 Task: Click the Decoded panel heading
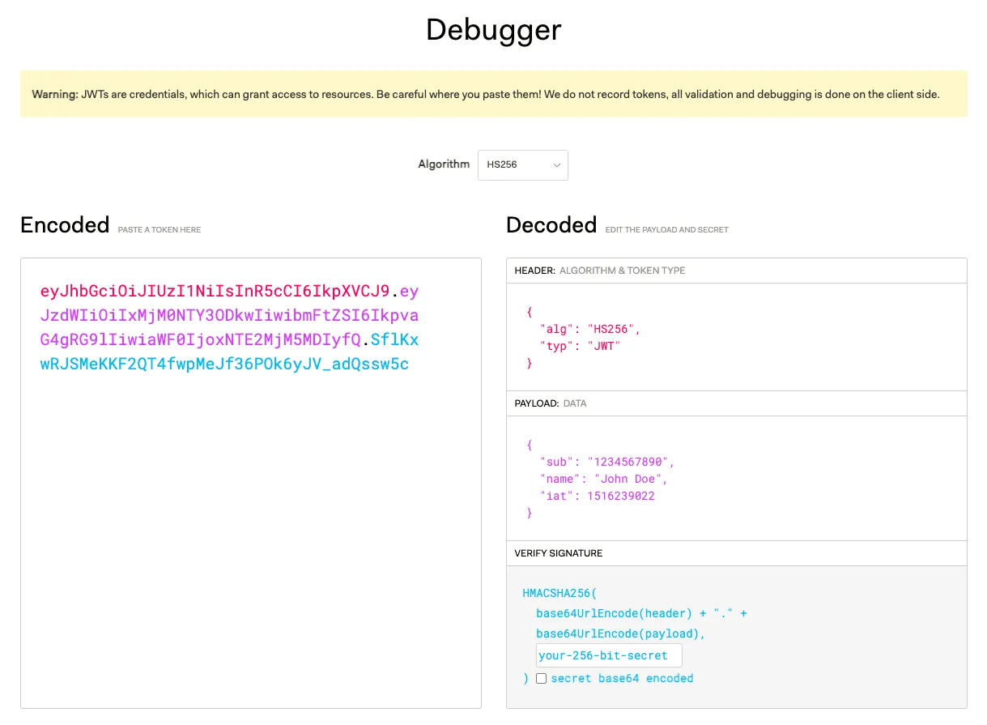coord(551,225)
